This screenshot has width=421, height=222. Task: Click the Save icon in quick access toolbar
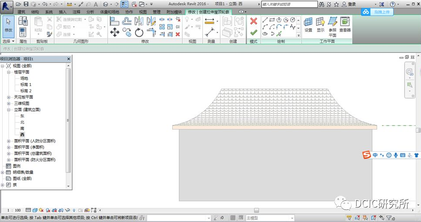pos(26,4)
